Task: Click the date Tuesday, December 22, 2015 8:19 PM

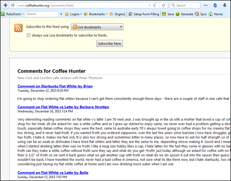Action: [43, 91]
